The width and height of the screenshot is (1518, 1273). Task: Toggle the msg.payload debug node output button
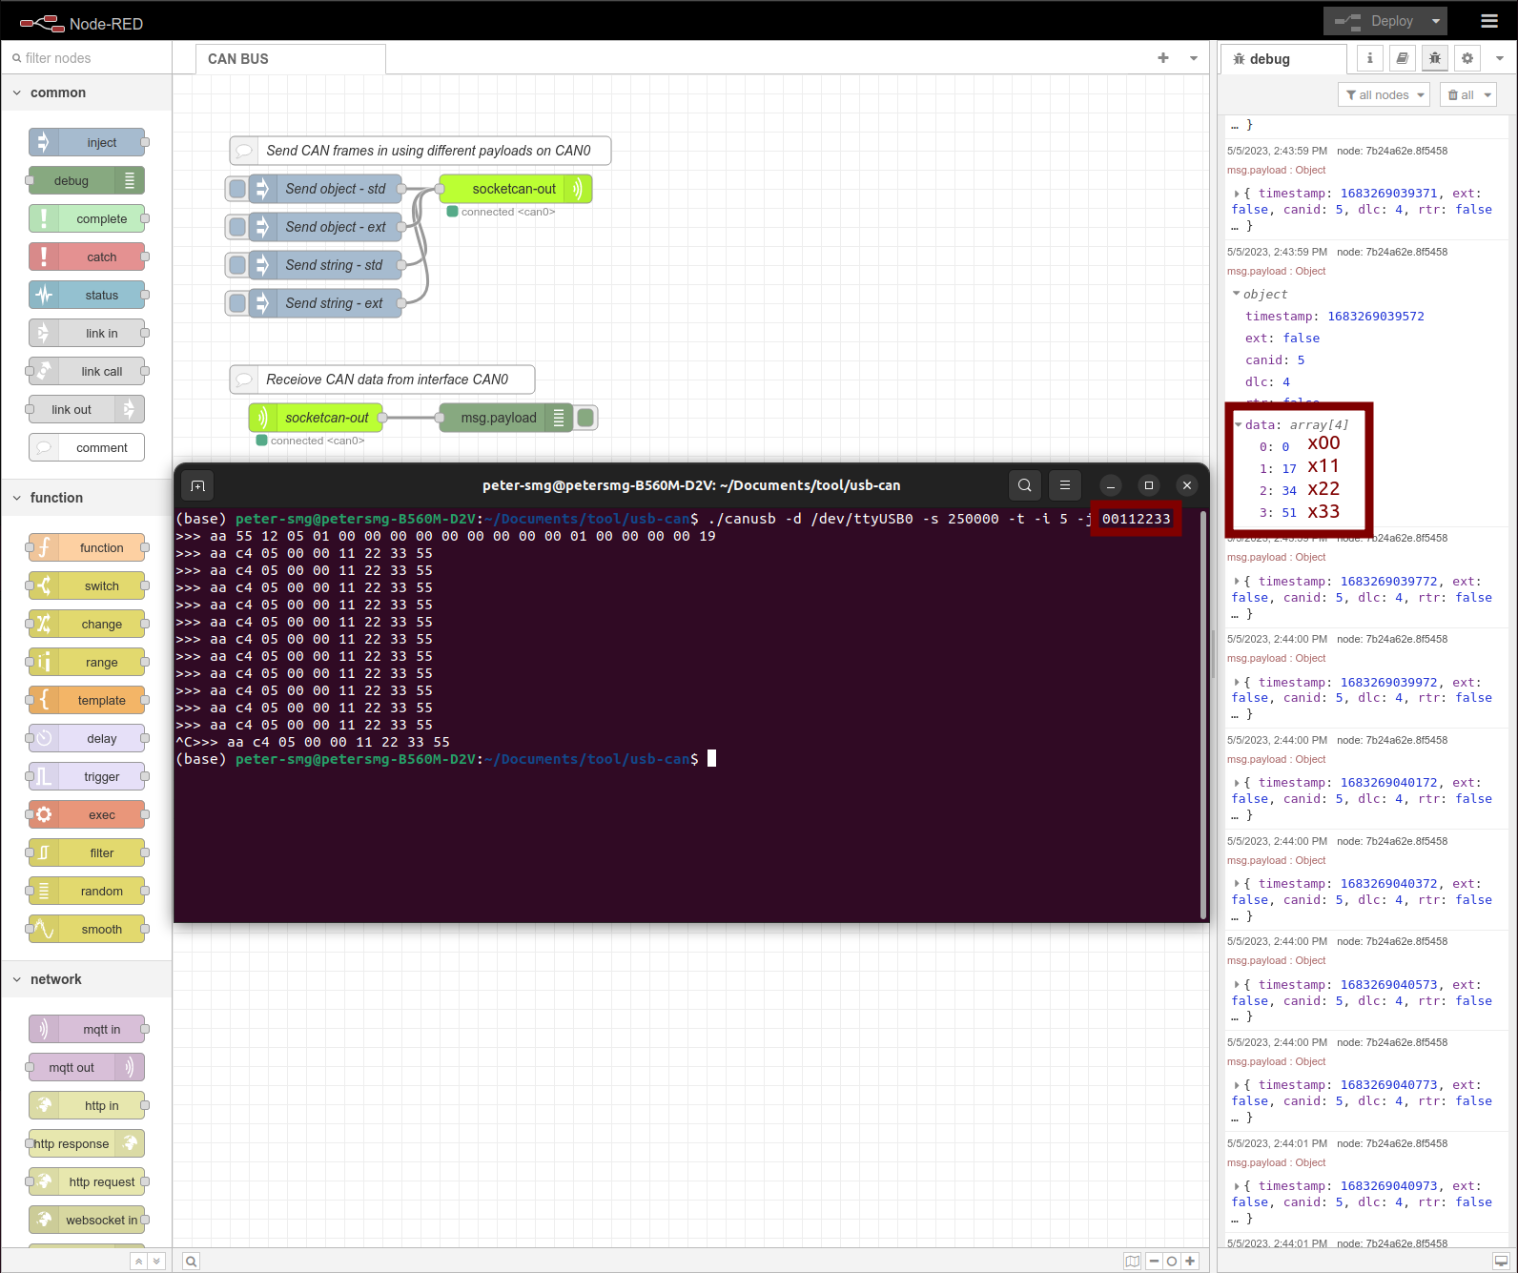pyautogui.click(x=585, y=418)
